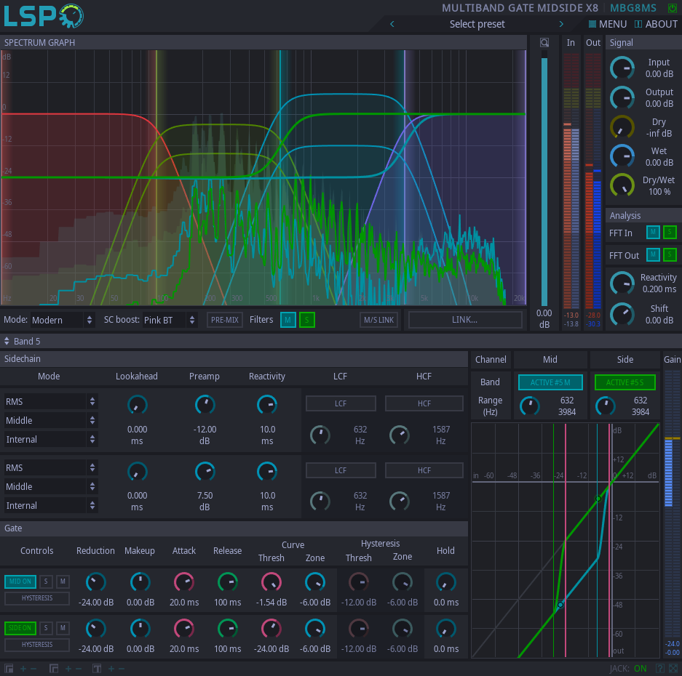682x676 pixels.
Task: Click the Dry/Wet knob
Action: (622, 185)
